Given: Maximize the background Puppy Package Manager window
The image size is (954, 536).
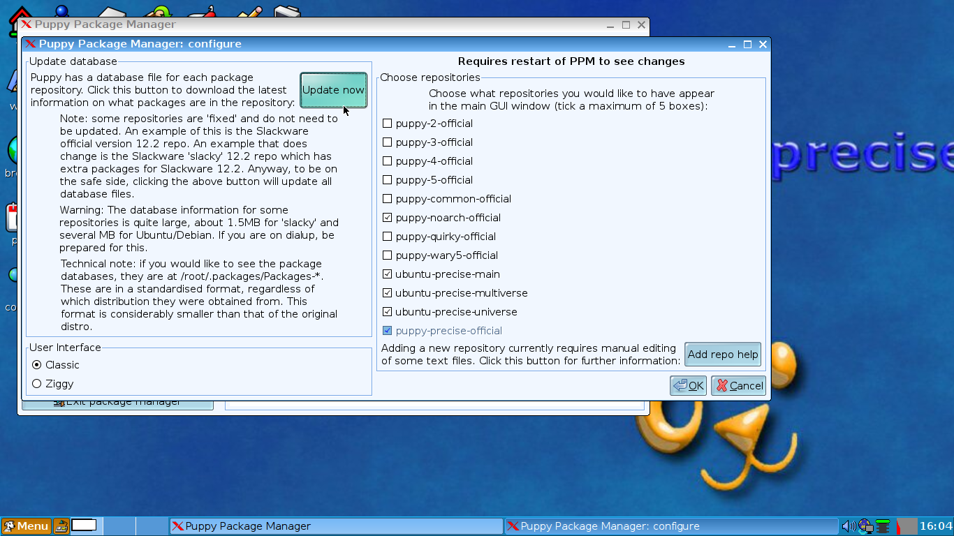Looking at the screenshot, I should [x=626, y=24].
